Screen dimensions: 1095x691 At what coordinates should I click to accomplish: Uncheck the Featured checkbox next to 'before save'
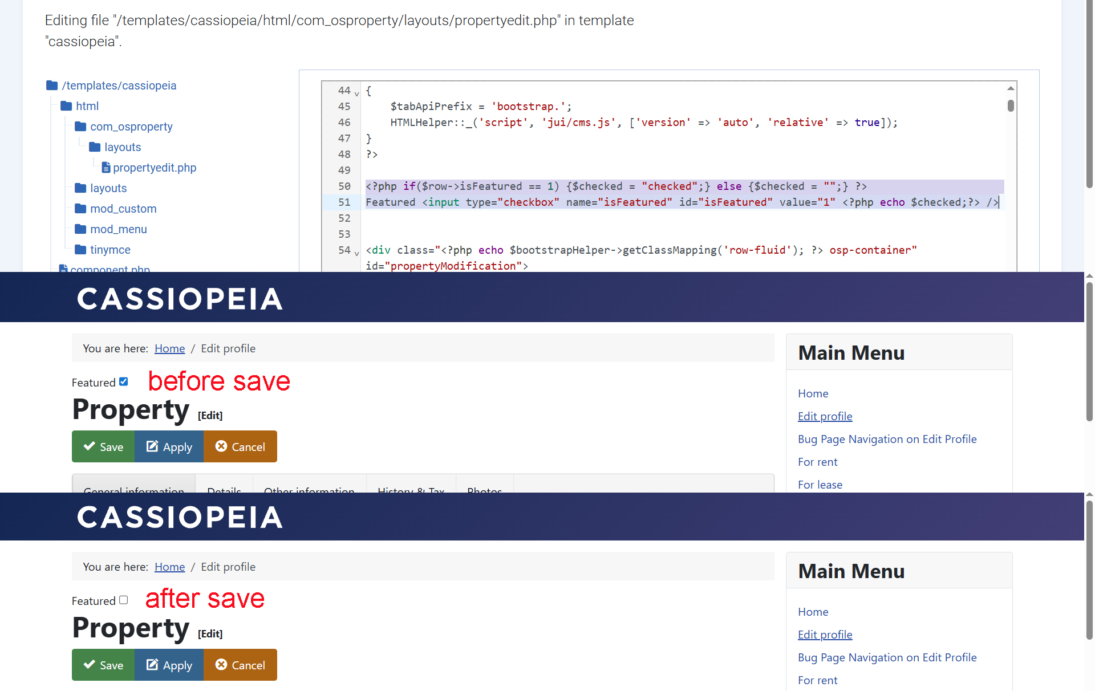click(124, 382)
